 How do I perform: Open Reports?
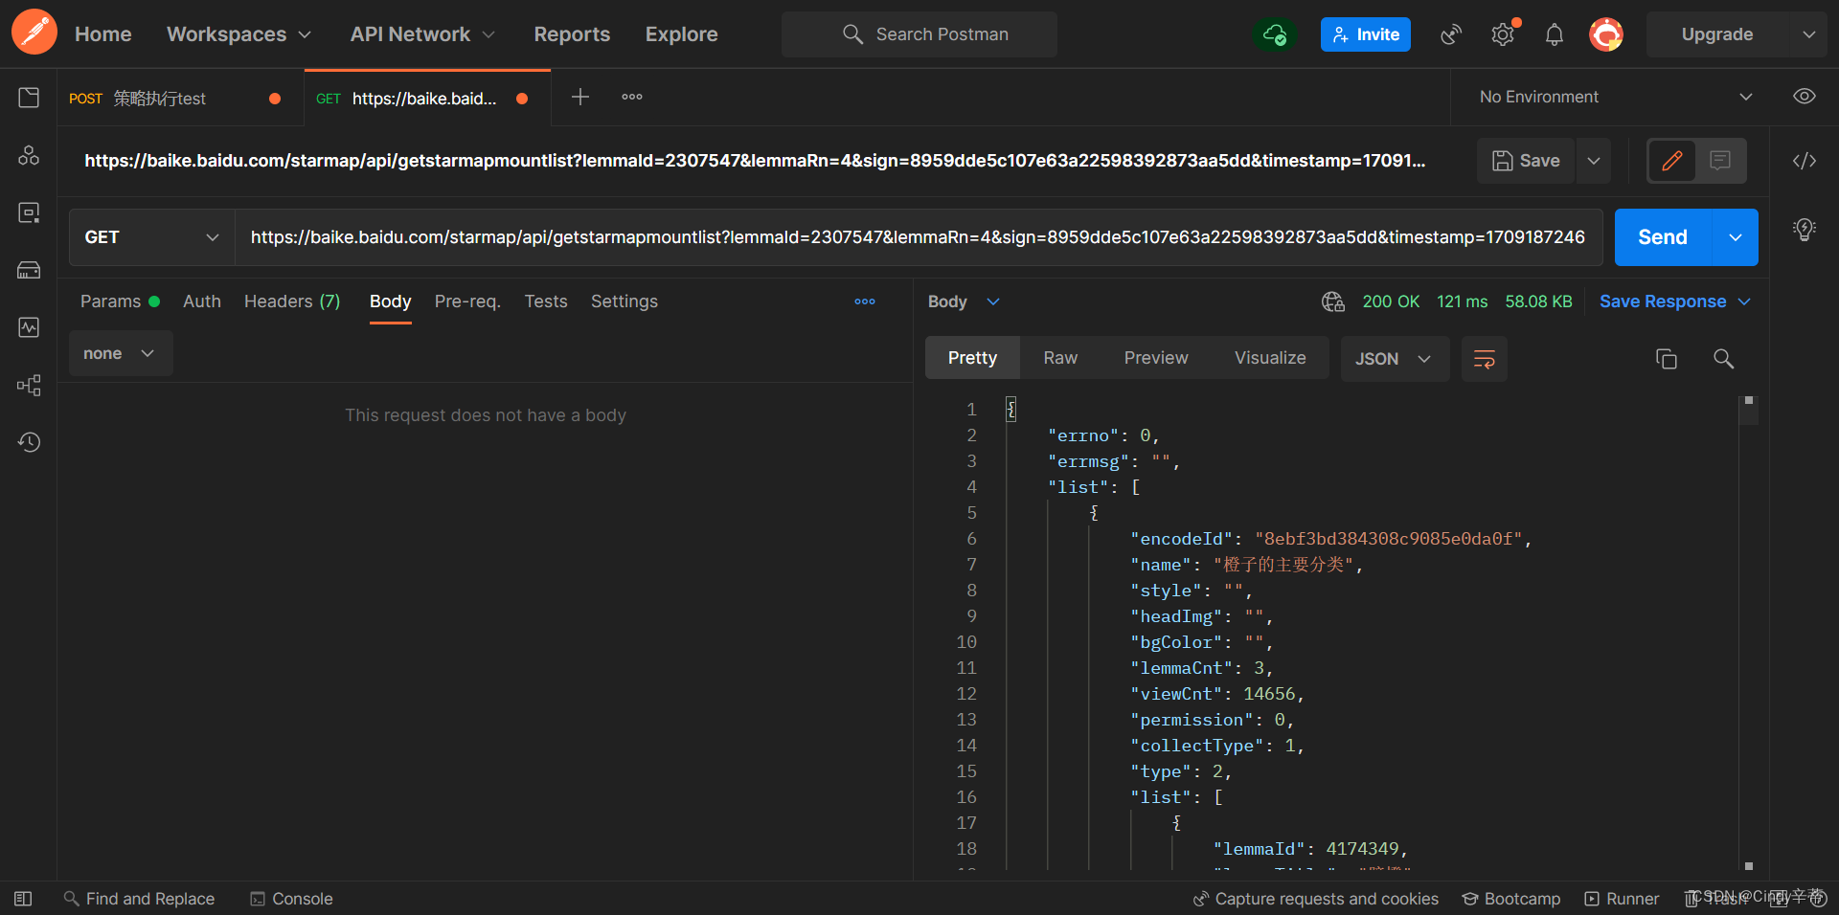[x=572, y=34]
